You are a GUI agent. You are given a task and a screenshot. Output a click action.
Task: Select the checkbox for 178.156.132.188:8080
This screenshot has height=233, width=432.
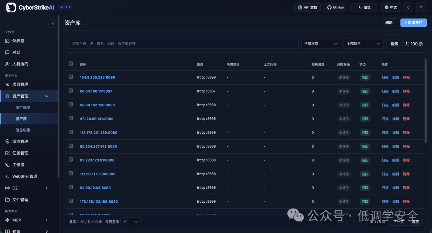point(71,201)
